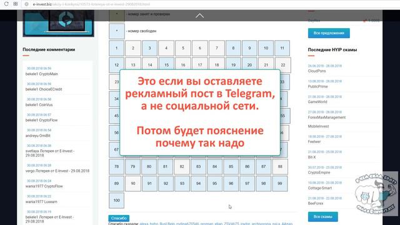The image size is (400, 225).
Task: Select lottery number 2
Action: point(133,48)
